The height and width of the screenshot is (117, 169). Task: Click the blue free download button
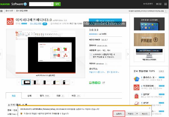point(105,20)
